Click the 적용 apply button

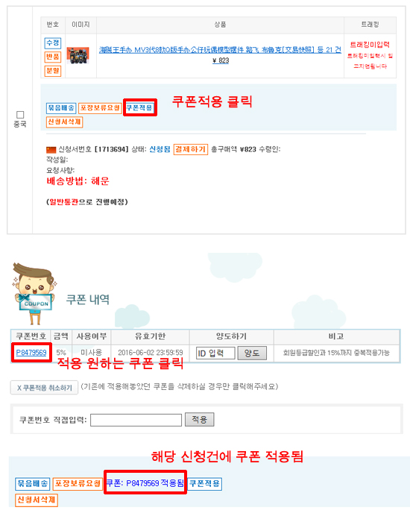pos(199,419)
